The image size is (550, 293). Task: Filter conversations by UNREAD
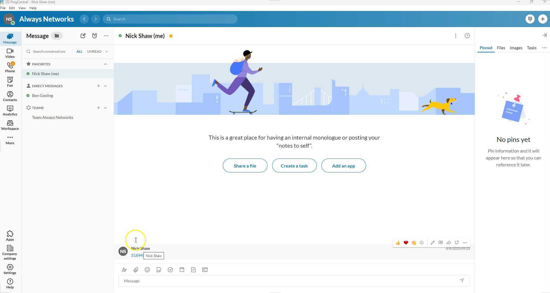pos(94,52)
